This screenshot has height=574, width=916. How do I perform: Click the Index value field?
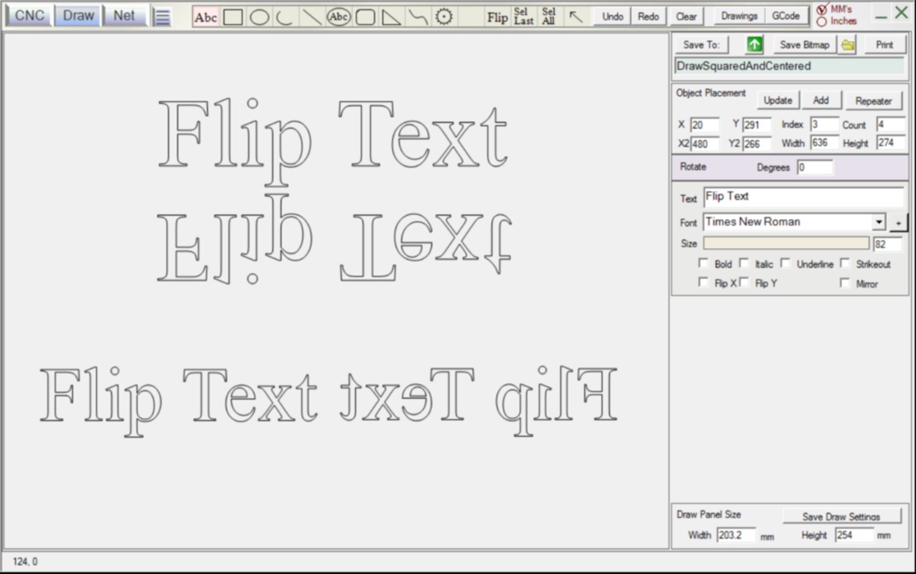[x=824, y=124]
